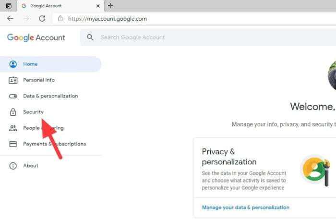Focus the Search Google Account field

tap(208, 37)
